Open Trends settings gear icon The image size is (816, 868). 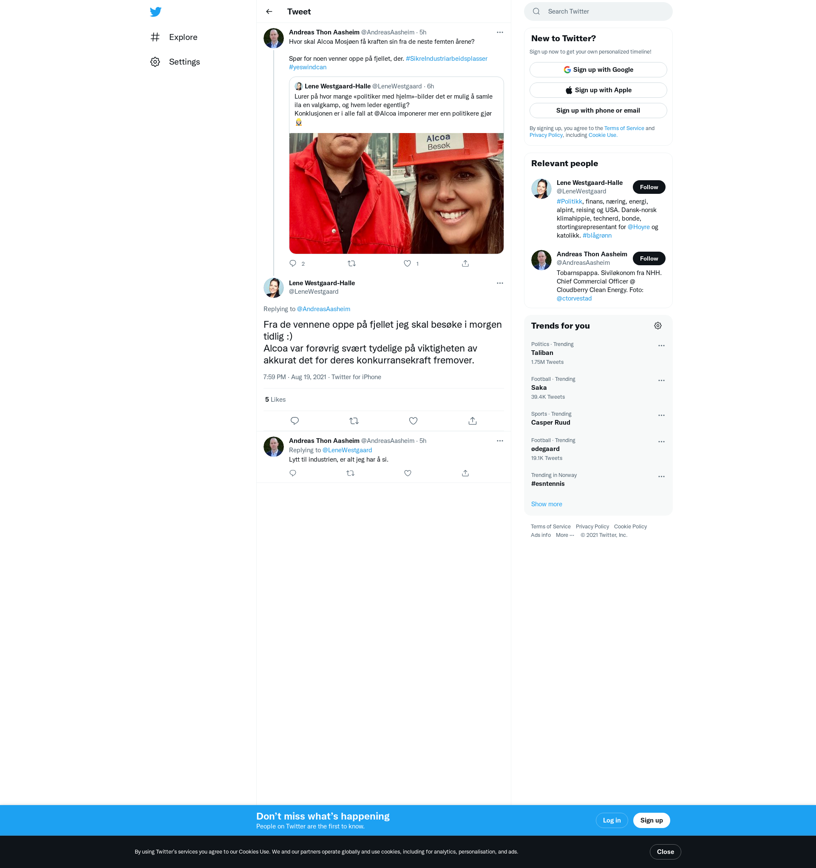(x=658, y=326)
